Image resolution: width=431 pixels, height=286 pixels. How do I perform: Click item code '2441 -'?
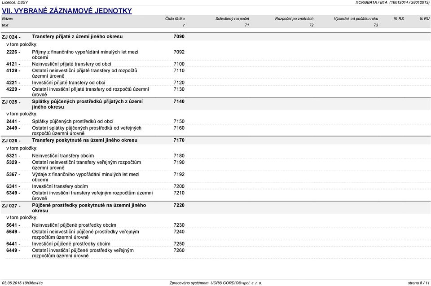[x=13, y=122]
